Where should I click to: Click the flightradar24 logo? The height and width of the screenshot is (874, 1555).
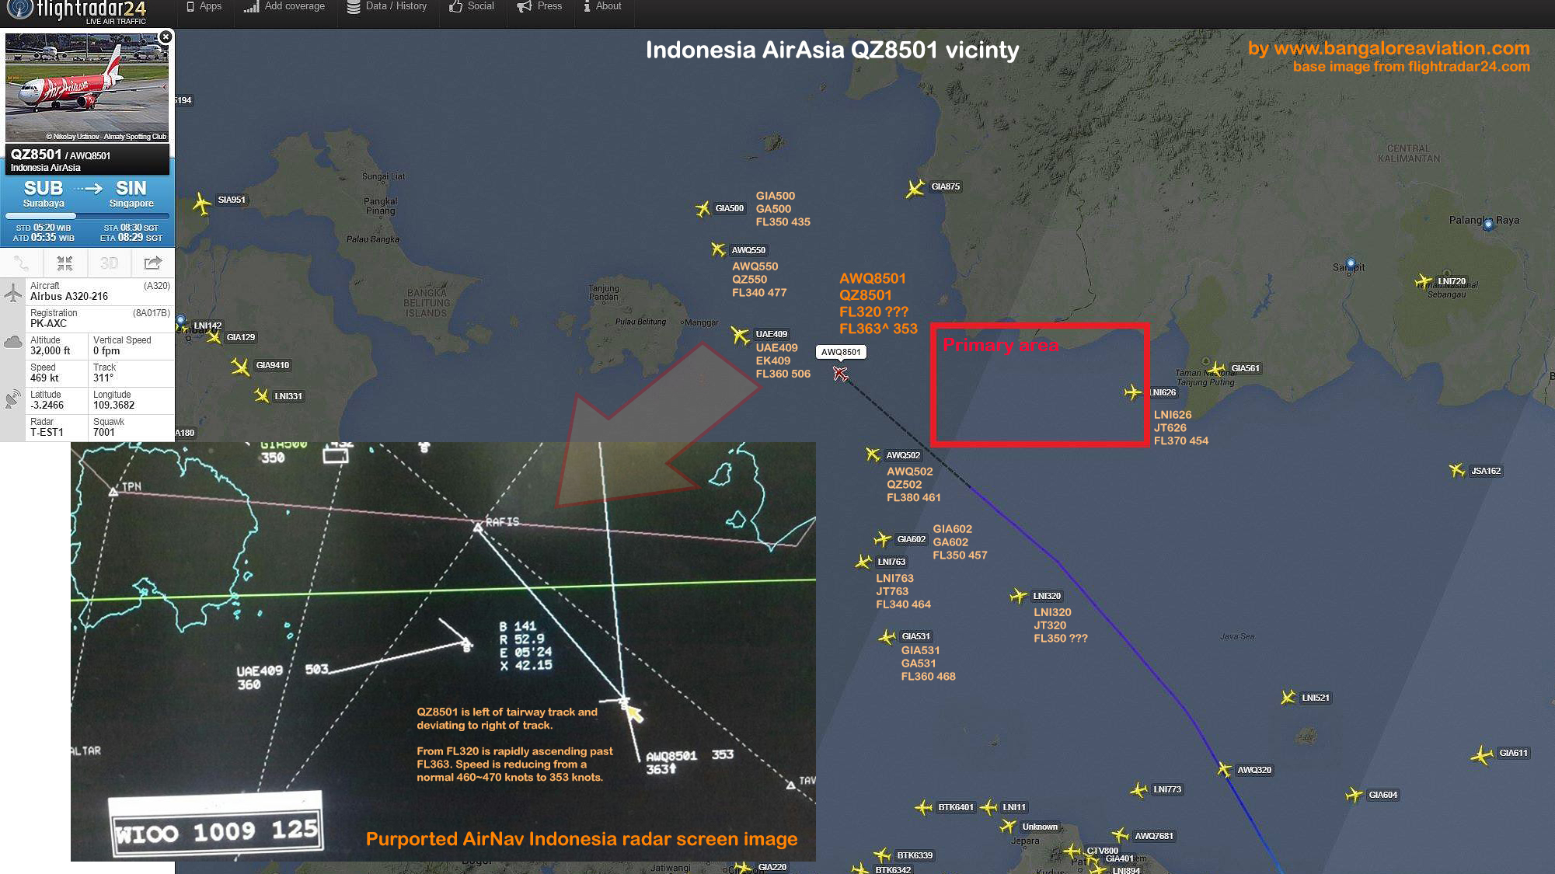coord(76,11)
